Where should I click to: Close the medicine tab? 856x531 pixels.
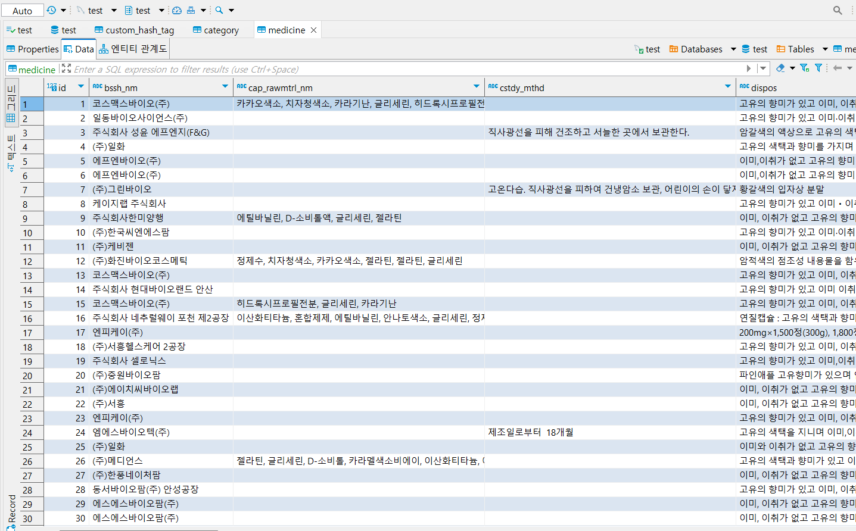(x=313, y=30)
